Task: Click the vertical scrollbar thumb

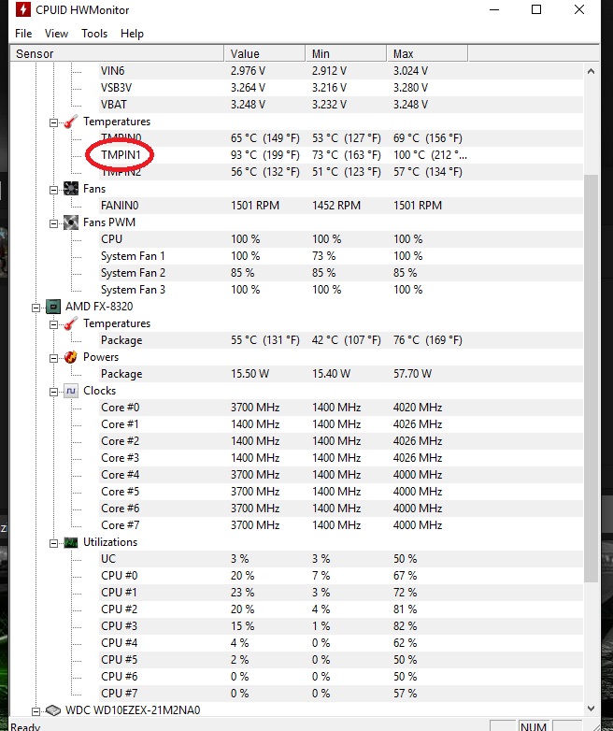Action: (x=591, y=378)
